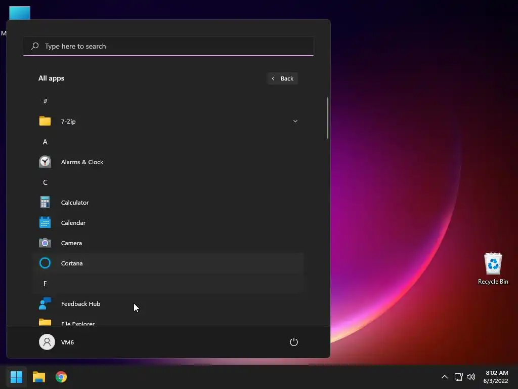
Task: Select the partially hidden blue desktop icon
Action: click(x=20, y=13)
